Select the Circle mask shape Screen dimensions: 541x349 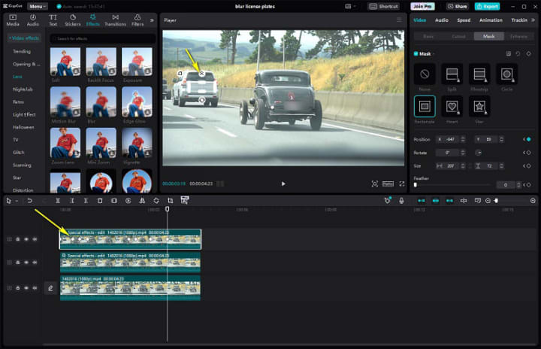pyautogui.click(x=506, y=74)
